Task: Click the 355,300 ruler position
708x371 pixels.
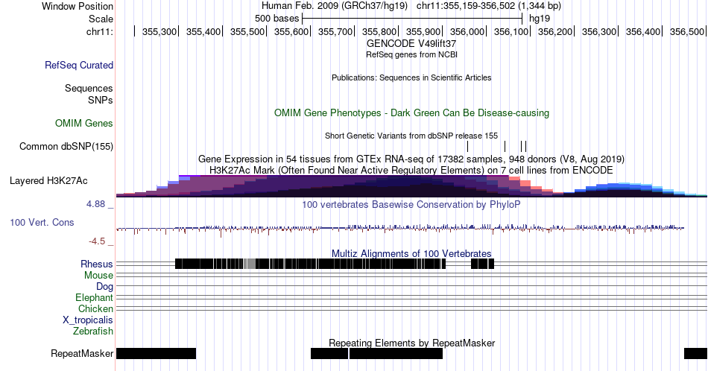Action: point(159,31)
